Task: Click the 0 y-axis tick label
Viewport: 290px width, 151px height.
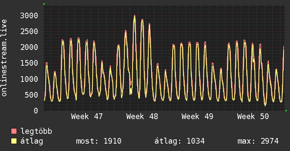Action: click(x=36, y=111)
